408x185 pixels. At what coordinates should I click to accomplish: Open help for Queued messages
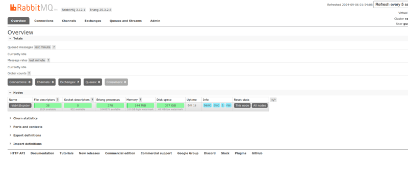[x=54, y=47]
